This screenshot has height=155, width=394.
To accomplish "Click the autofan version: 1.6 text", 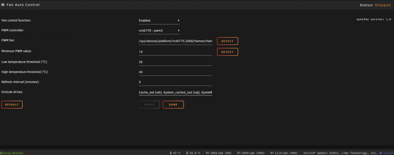I will 374,19.
